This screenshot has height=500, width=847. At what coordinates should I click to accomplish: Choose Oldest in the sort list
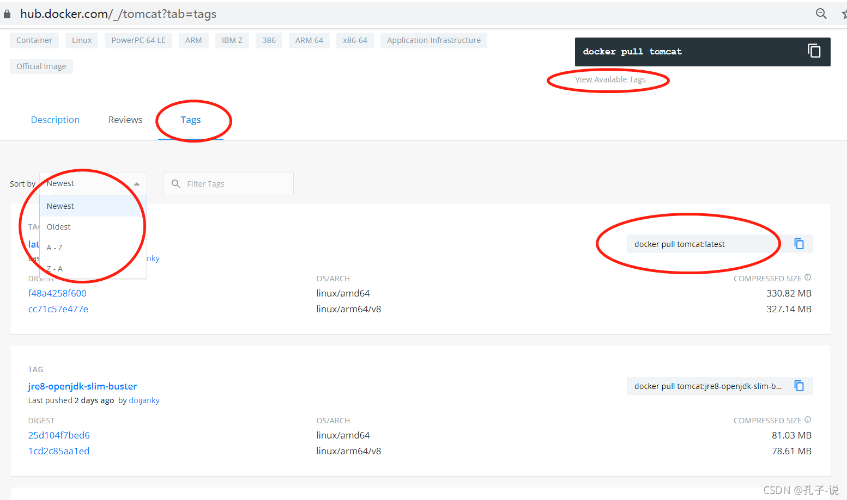pos(93,227)
